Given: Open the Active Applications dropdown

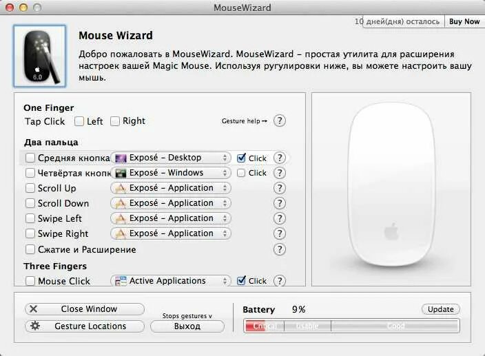Looking at the screenshot, I should (x=171, y=280).
